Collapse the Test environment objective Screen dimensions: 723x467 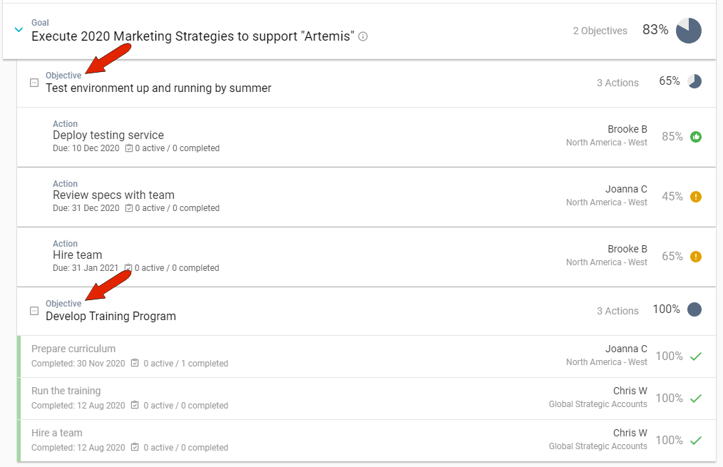(x=34, y=83)
